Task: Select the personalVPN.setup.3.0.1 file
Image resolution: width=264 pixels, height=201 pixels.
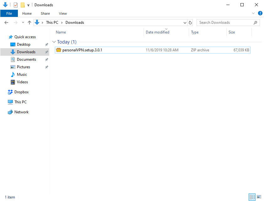Action: [153, 50]
